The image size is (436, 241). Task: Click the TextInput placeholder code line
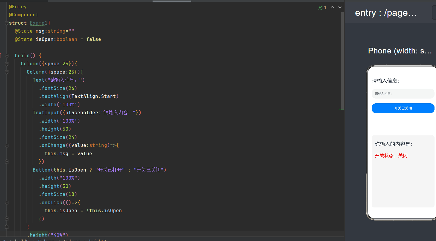pos(87,113)
